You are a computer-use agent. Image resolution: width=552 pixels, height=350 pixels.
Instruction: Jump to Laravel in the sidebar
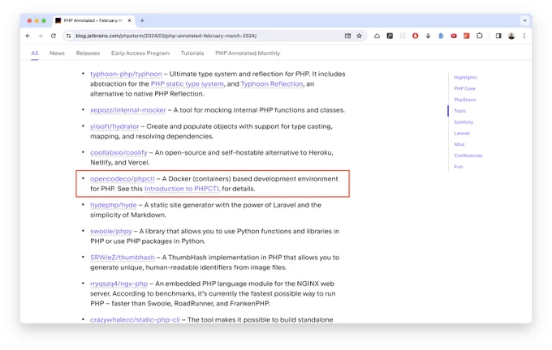pyautogui.click(x=462, y=133)
